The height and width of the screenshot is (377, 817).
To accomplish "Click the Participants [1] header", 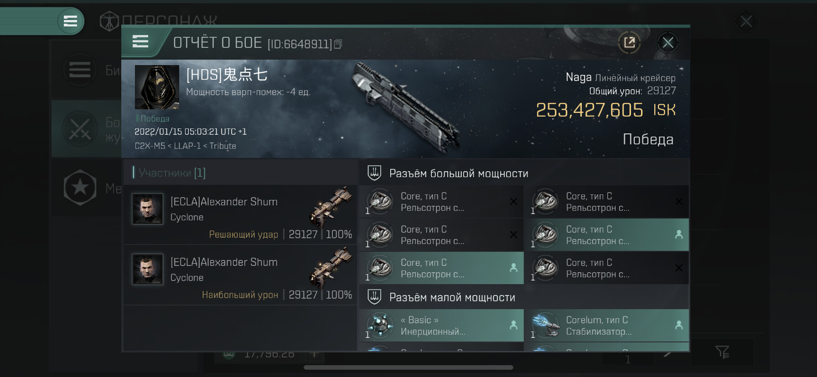I will 172,173.
